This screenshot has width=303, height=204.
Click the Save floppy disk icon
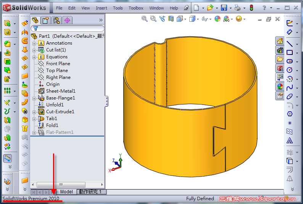tap(224, 8)
